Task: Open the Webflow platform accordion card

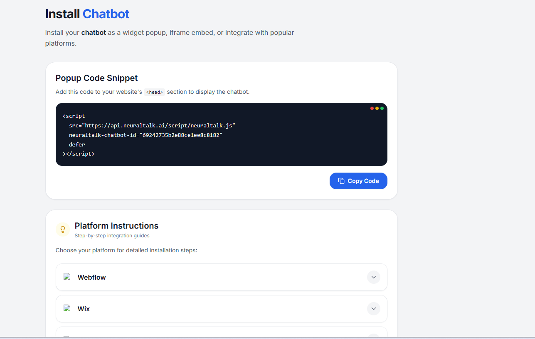Action: (x=221, y=277)
